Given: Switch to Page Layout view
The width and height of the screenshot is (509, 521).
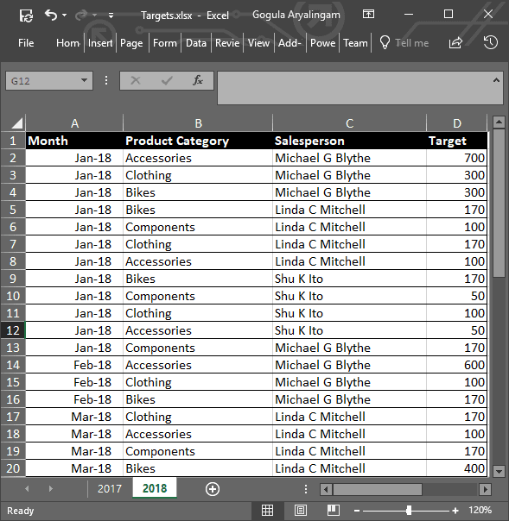Looking at the screenshot, I should (301, 510).
